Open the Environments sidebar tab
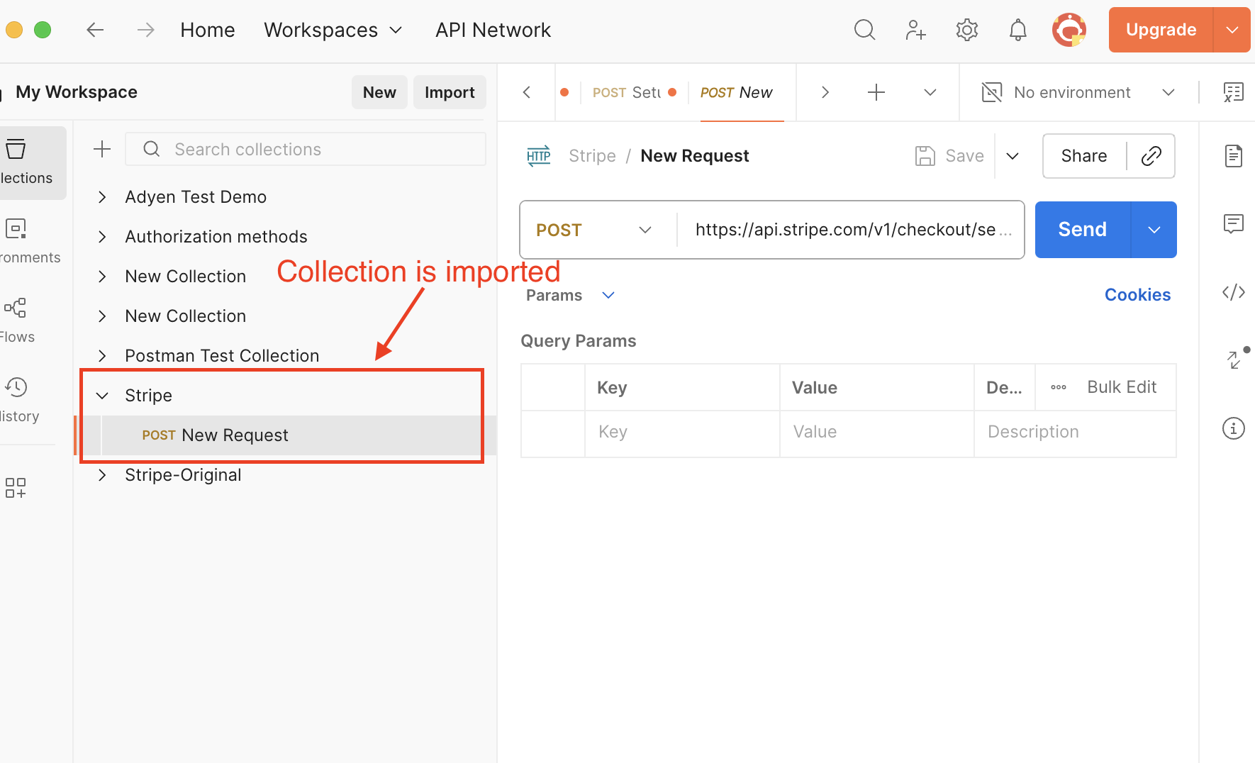The height and width of the screenshot is (763, 1255). (x=28, y=242)
